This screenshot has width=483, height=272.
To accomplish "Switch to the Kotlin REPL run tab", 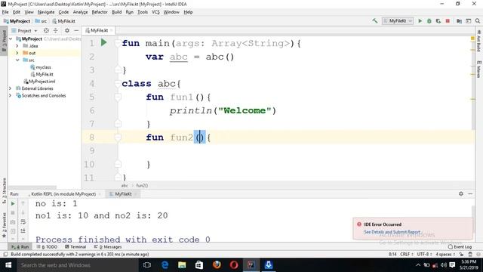I will click(63, 194).
